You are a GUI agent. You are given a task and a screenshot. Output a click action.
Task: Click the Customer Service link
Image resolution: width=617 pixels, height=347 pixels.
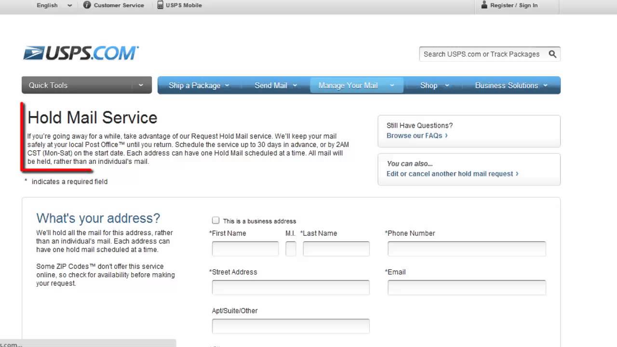coord(119,5)
